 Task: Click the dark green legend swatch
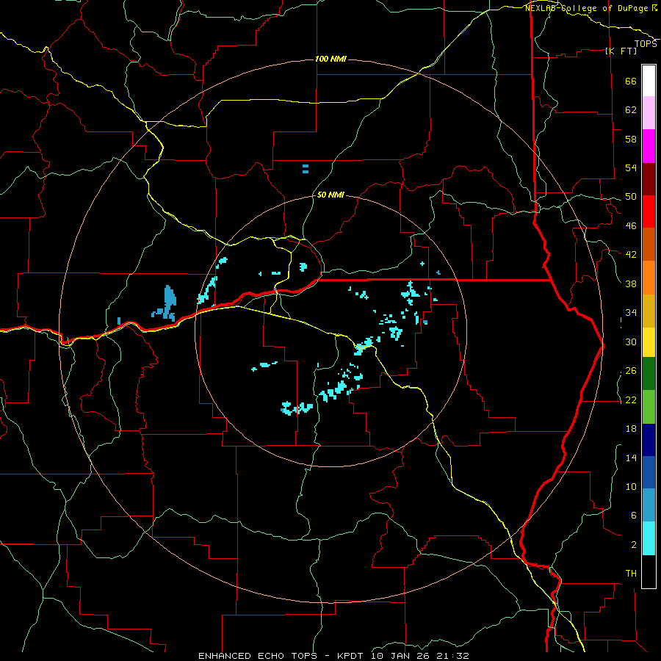coord(649,374)
